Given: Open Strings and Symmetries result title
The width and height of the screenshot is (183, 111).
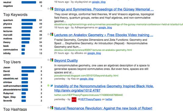Looking at the screenshot, I should pos(104,9).
